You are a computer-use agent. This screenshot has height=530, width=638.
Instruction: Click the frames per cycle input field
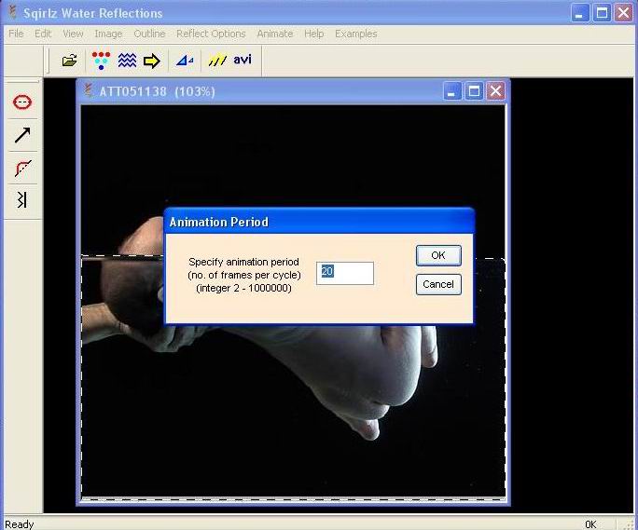[344, 273]
